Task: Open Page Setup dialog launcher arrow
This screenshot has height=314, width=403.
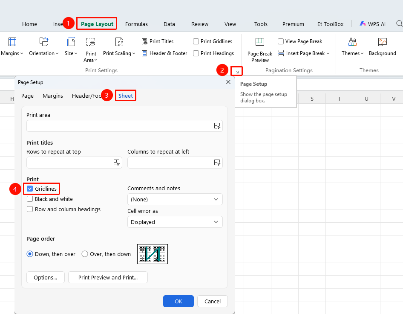Action: tap(237, 72)
